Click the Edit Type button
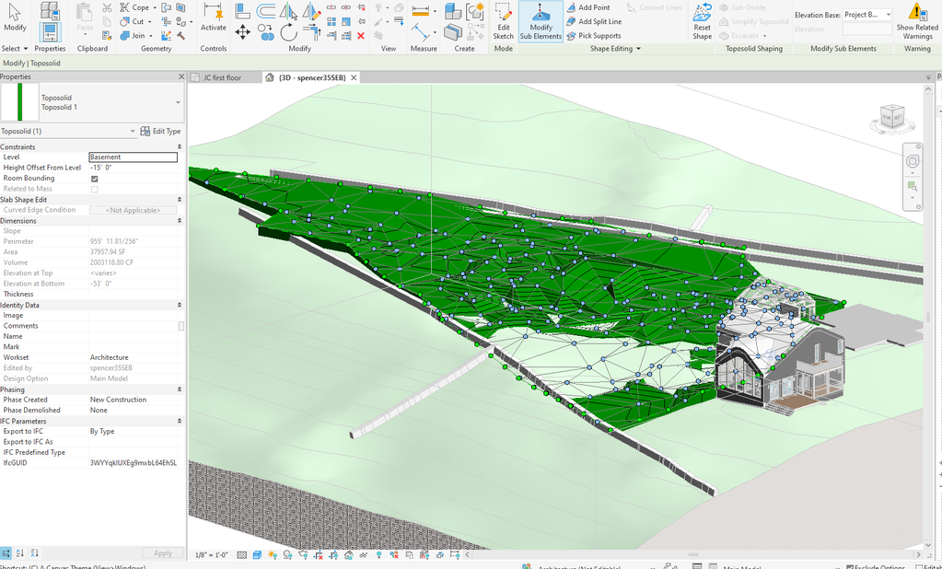 point(160,131)
